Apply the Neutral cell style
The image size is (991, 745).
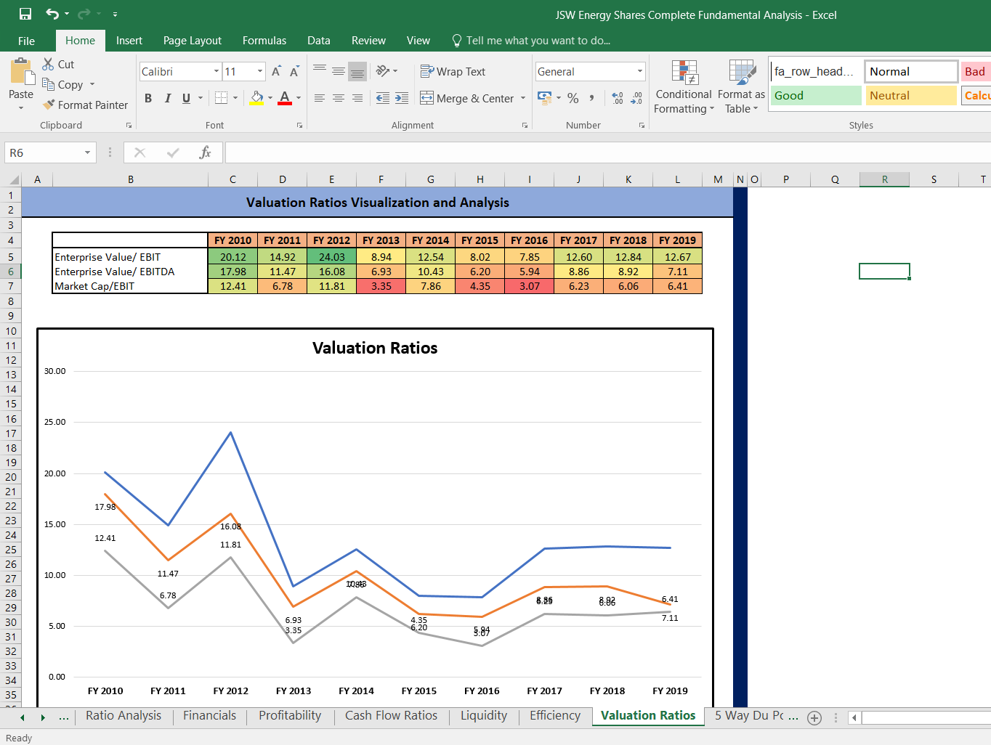coord(911,96)
